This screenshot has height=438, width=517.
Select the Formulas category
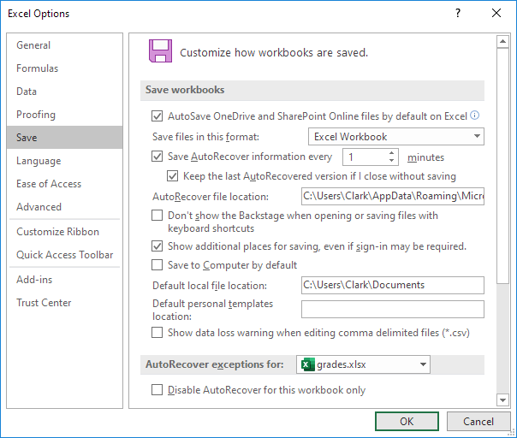coord(38,68)
